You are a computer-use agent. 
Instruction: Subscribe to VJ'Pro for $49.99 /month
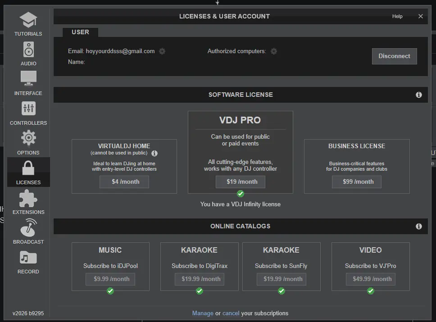[x=371, y=279]
